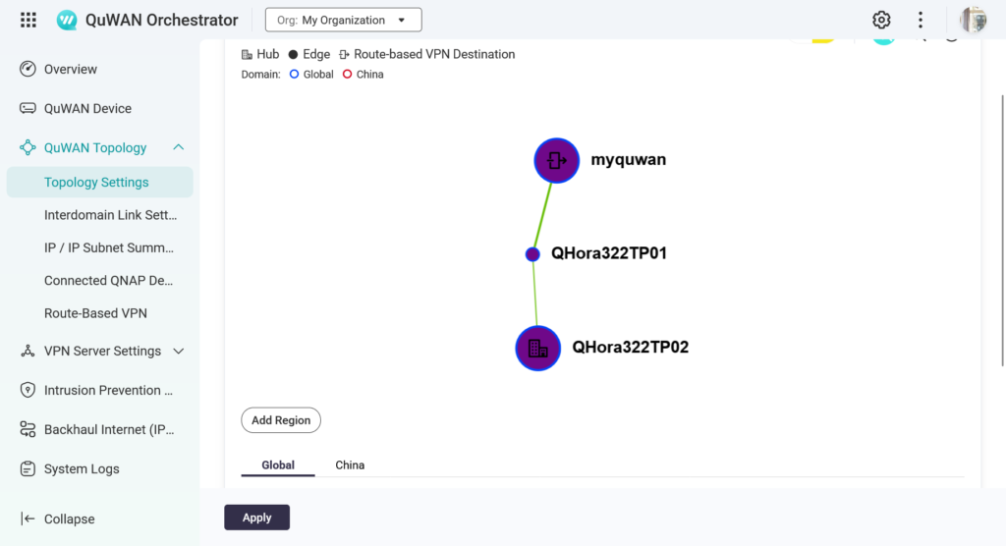
Task: Open Route-Based VPN in sidebar
Action: point(95,313)
